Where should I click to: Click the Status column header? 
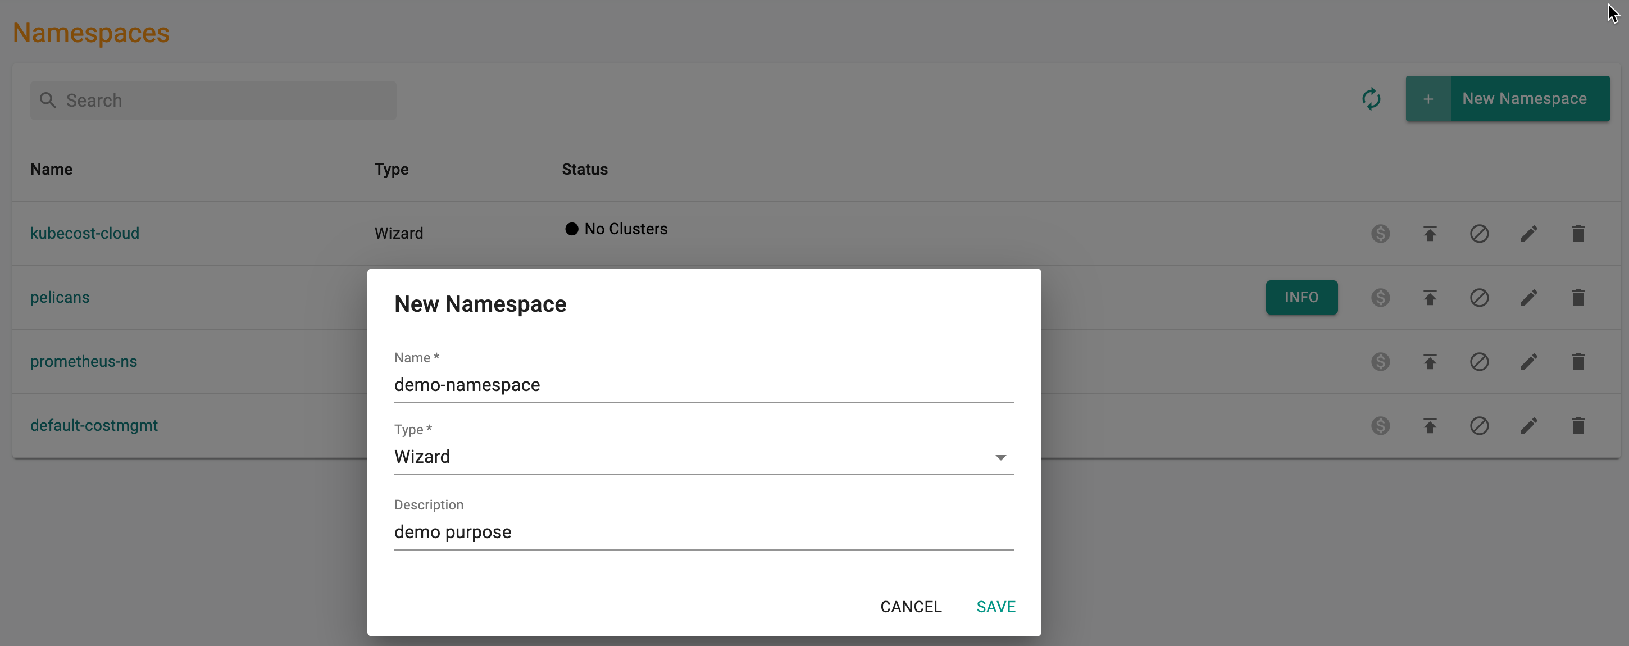click(x=585, y=170)
